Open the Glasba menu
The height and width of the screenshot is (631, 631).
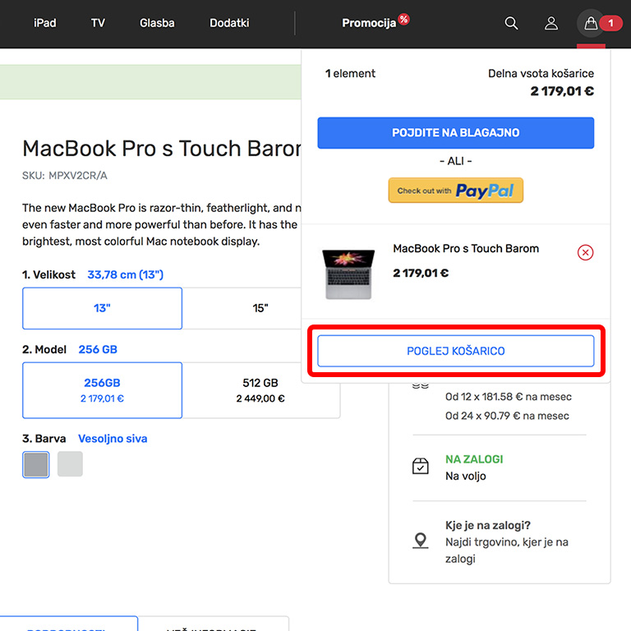[157, 23]
